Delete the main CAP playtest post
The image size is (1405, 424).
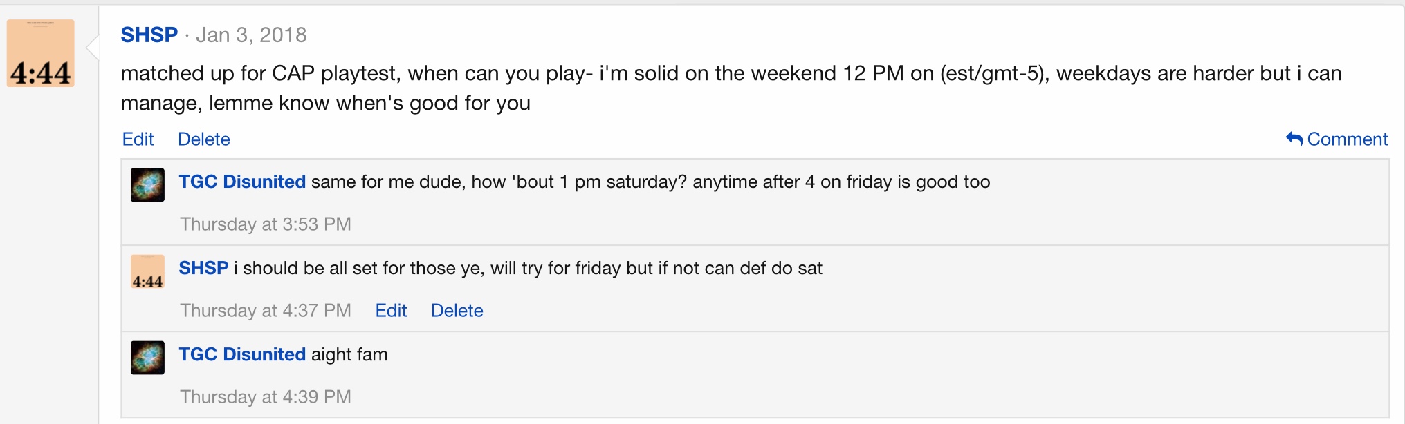tap(203, 139)
